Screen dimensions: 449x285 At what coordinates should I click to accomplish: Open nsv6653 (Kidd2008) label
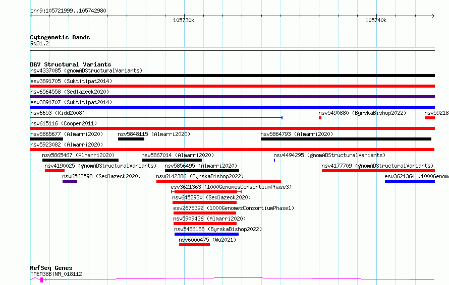58,113
